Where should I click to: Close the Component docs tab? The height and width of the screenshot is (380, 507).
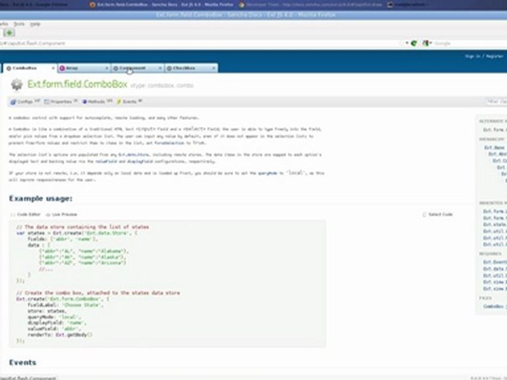coord(160,68)
